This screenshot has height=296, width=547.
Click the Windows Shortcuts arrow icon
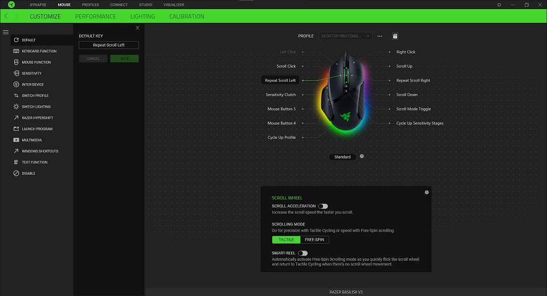point(16,151)
